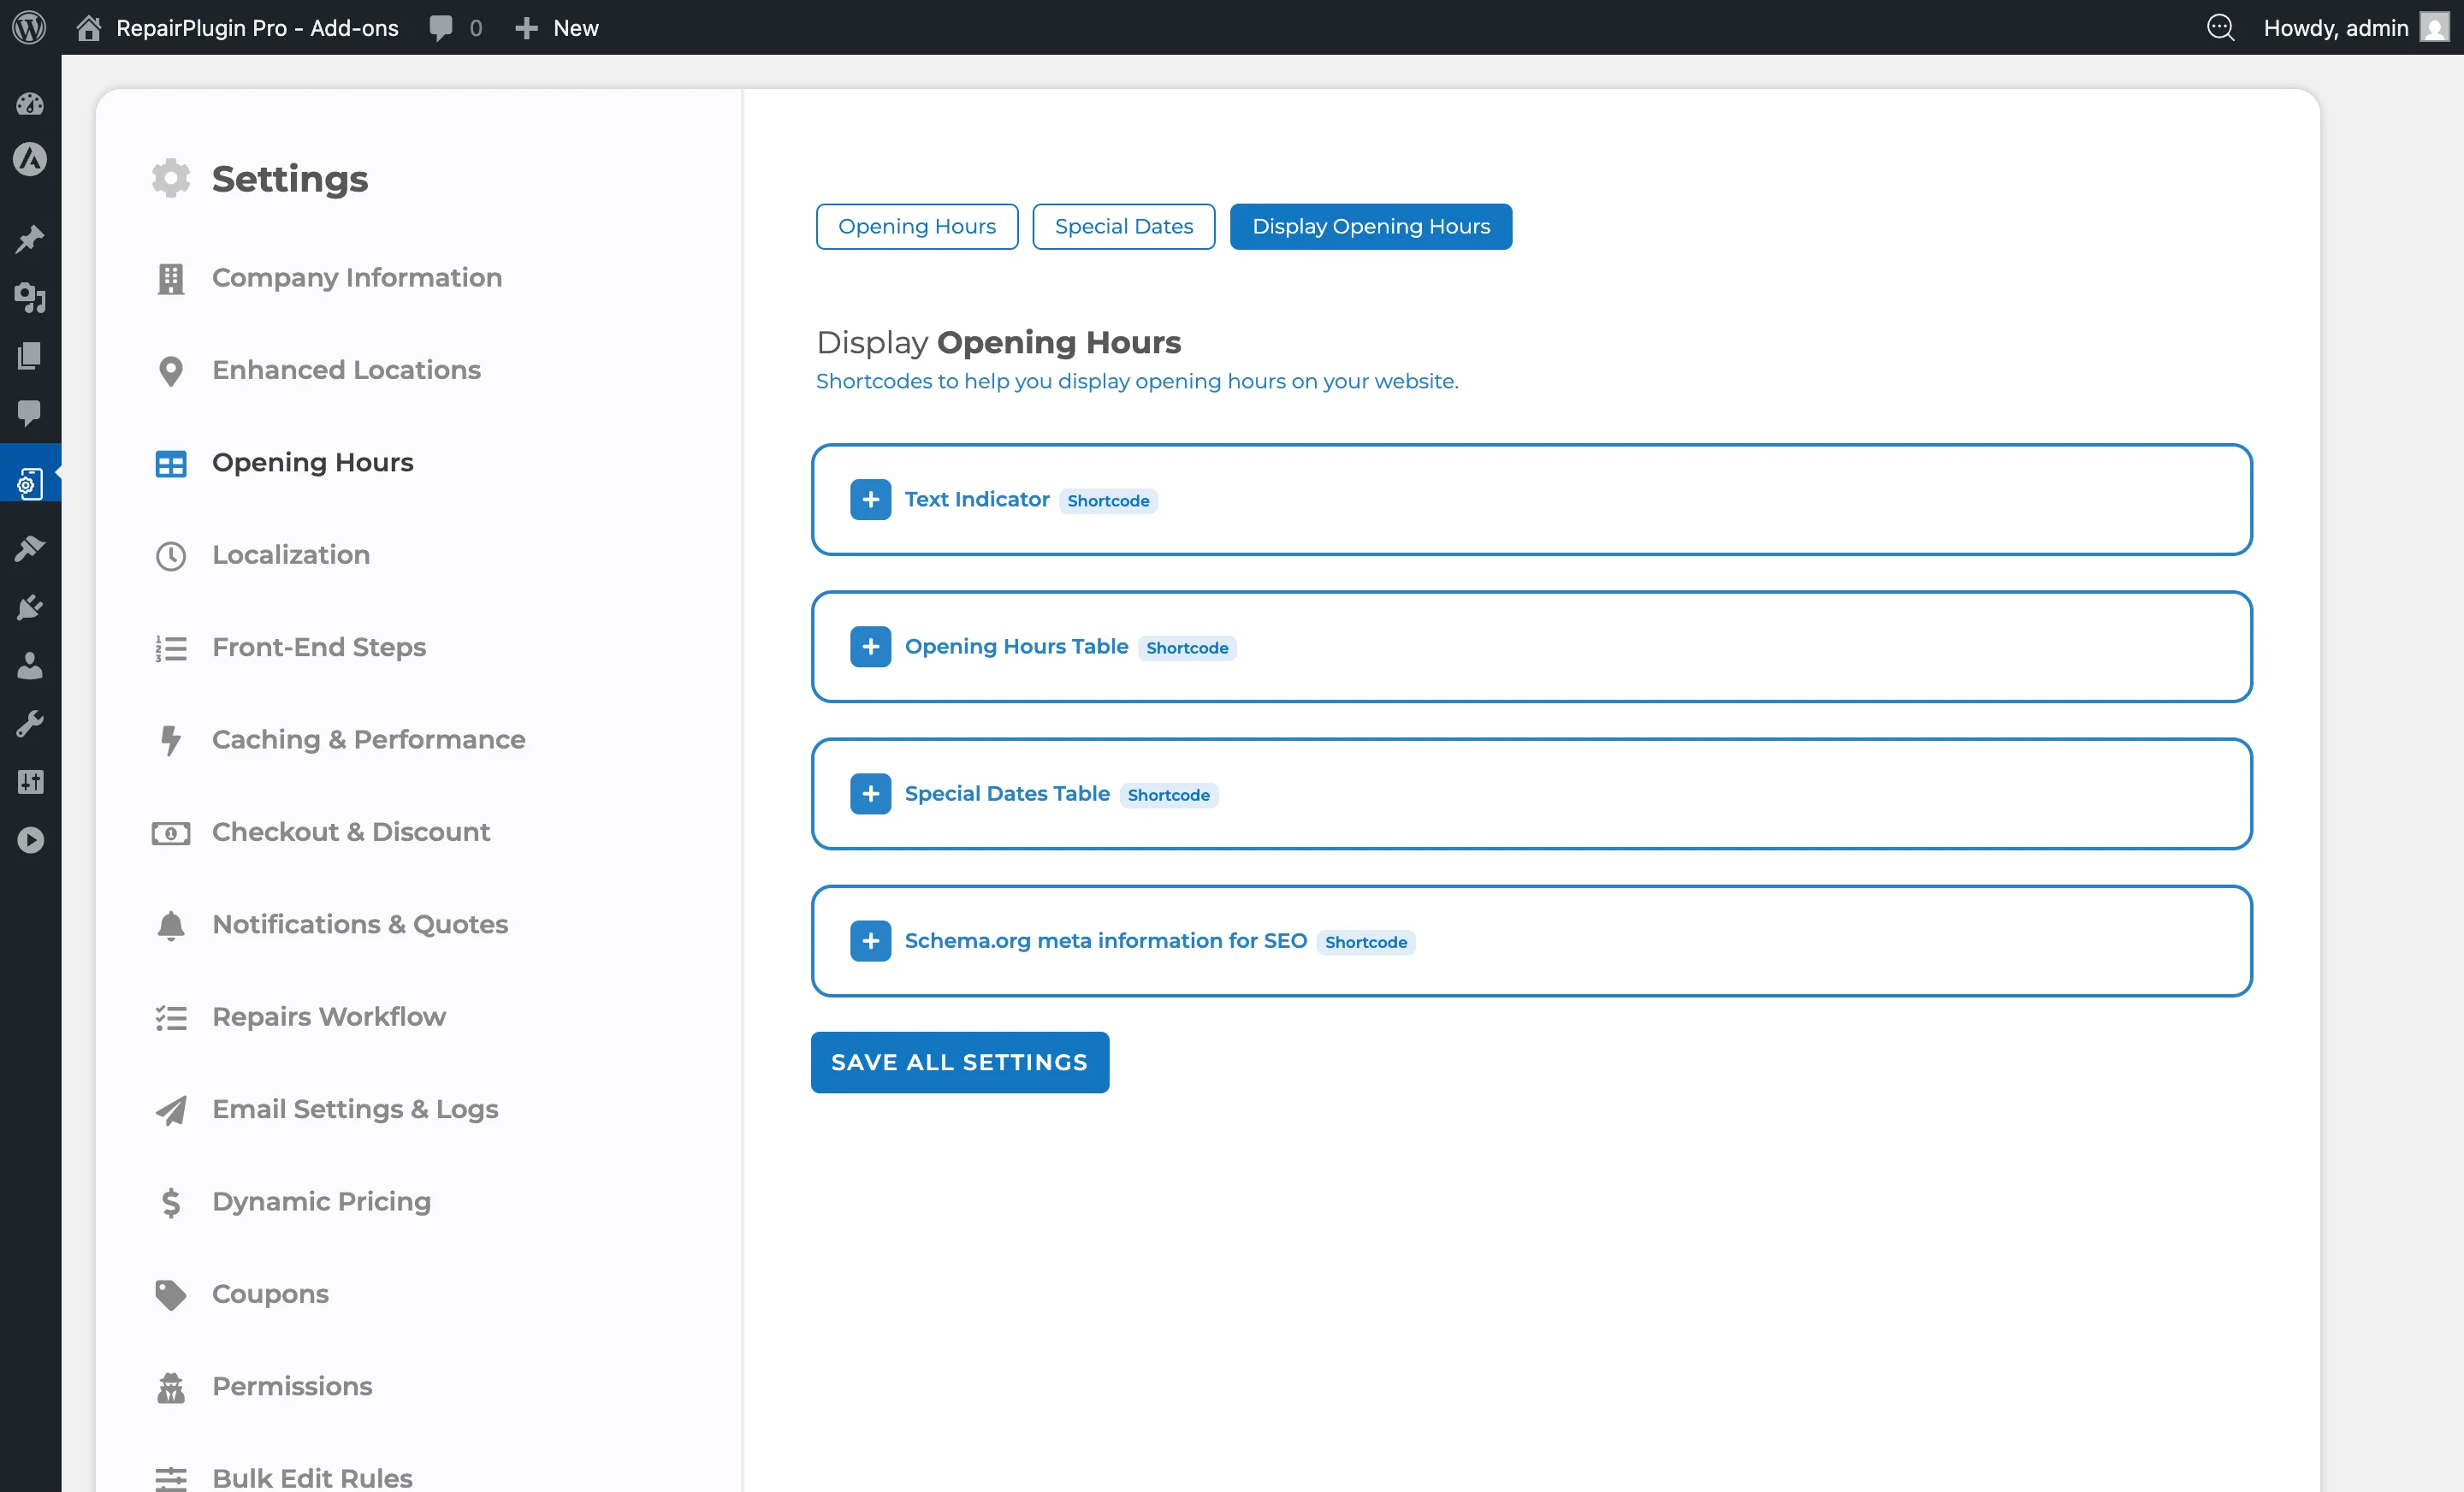Click the comments bubble in top bar
This screenshot has height=1492, width=2464.
tap(441, 27)
